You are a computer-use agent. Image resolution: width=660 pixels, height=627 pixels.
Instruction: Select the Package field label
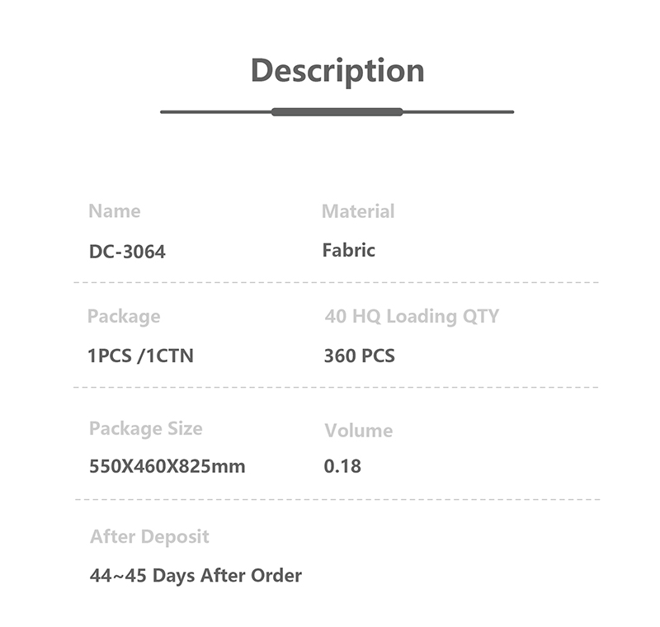(x=124, y=316)
